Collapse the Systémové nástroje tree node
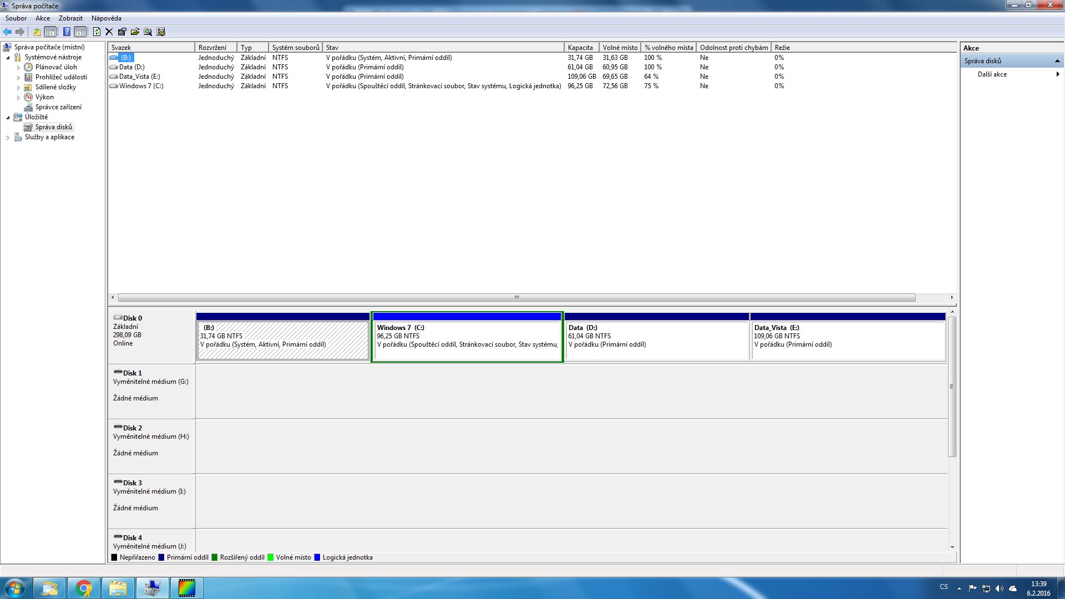This screenshot has height=599, width=1065. [x=8, y=58]
